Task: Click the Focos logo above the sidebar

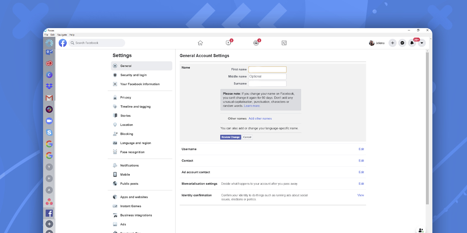Action: point(49,43)
